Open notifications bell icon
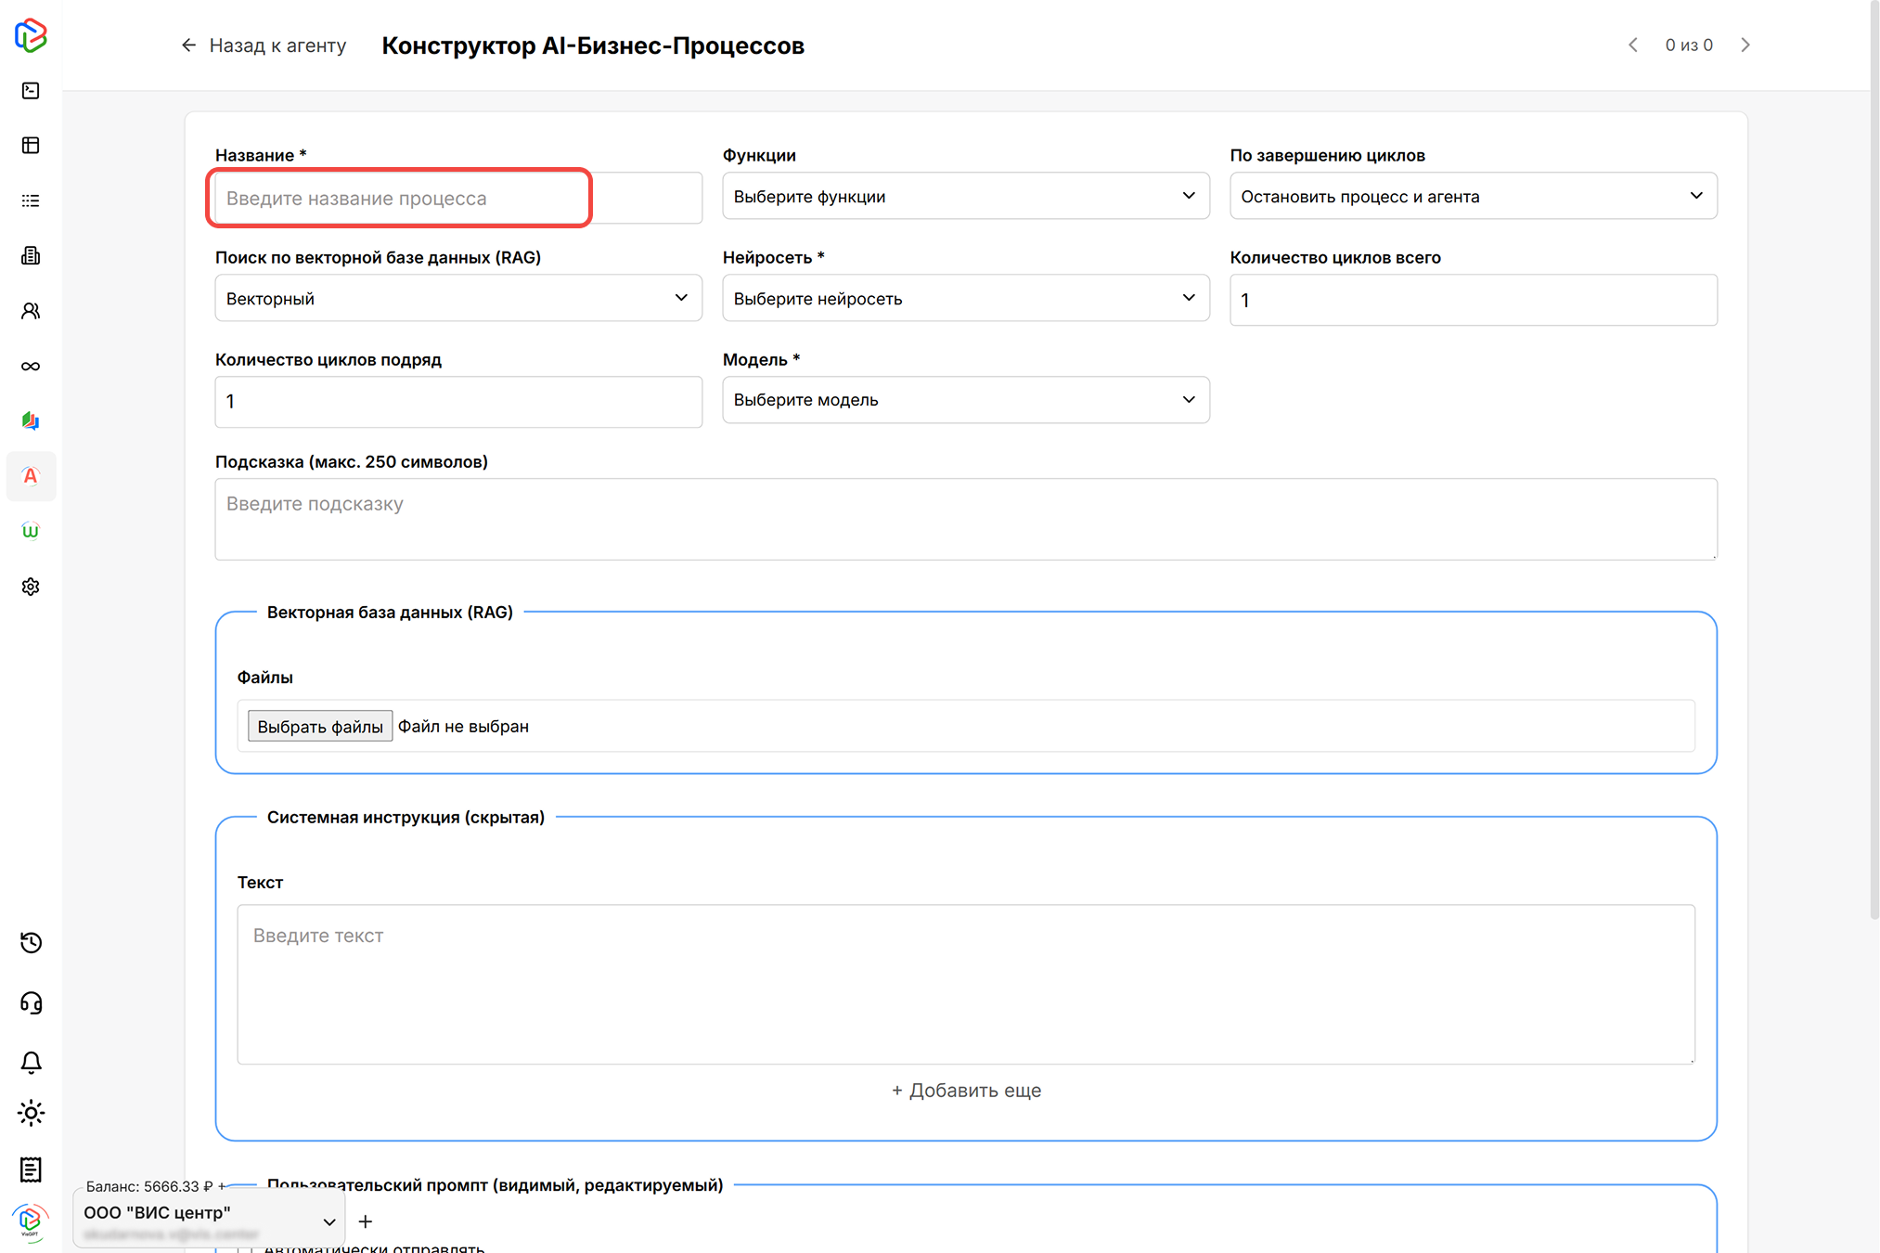Image resolution: width=1880 pixels, height=1253 pixels. pos(31,1062)
